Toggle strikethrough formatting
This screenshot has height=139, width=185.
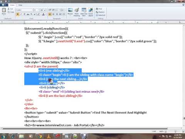(28, 14)
